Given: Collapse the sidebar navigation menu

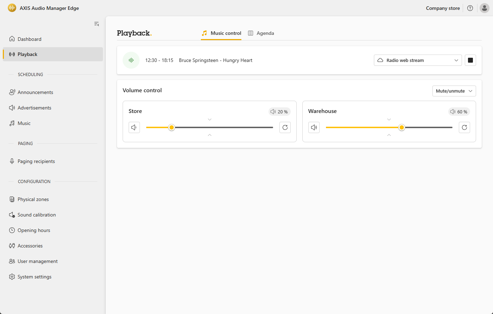Looking at the screenshot, I should [97, 24].
